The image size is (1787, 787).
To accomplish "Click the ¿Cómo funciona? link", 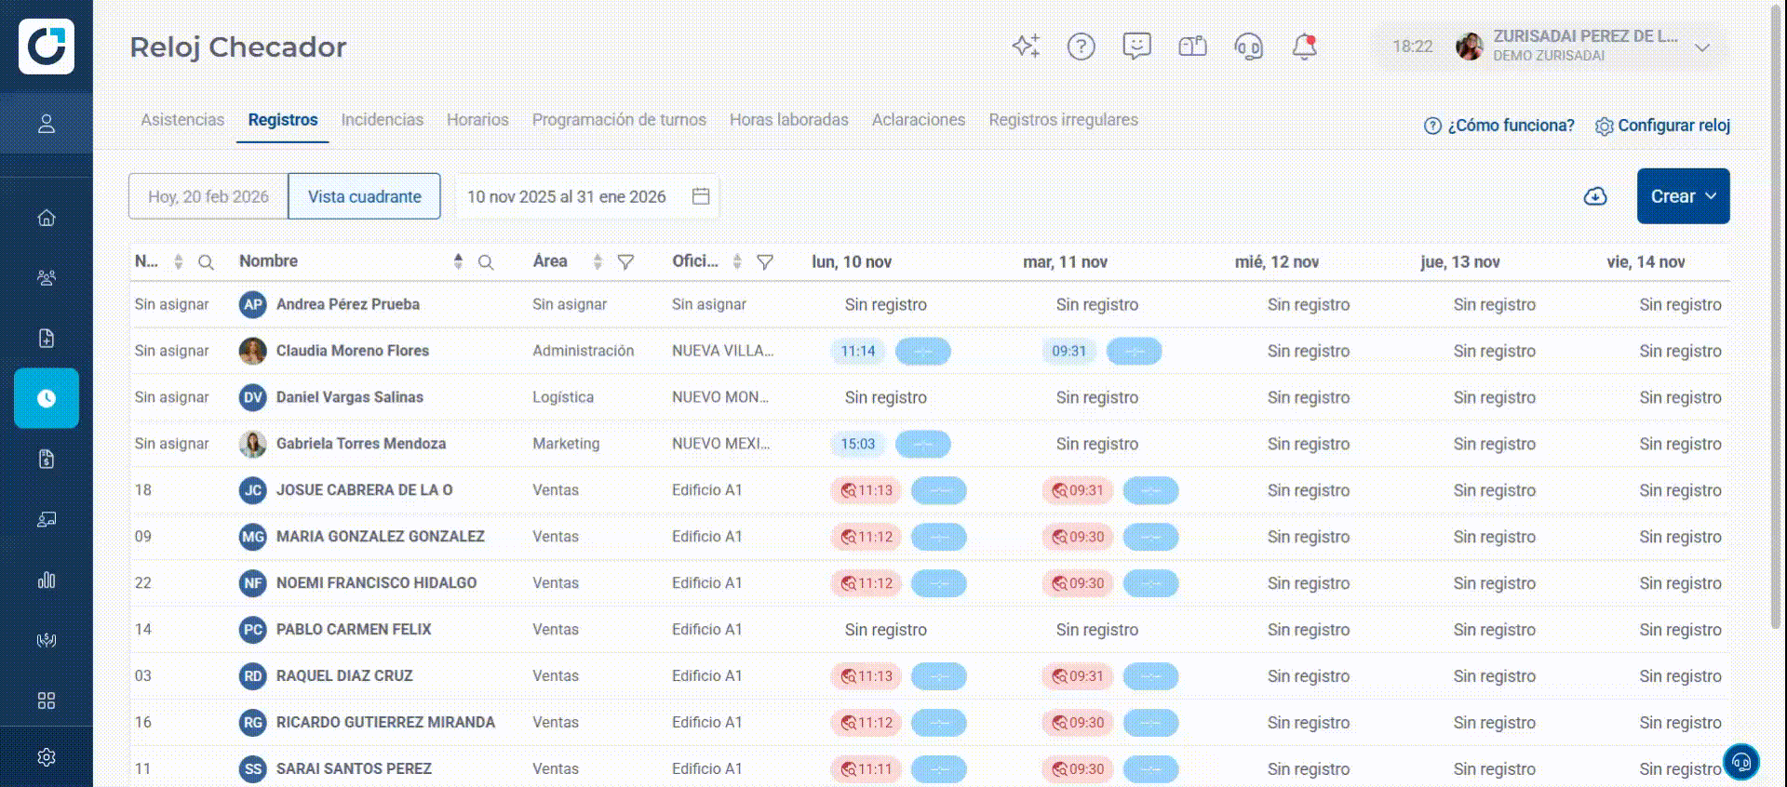I will tap(1499, 126).
